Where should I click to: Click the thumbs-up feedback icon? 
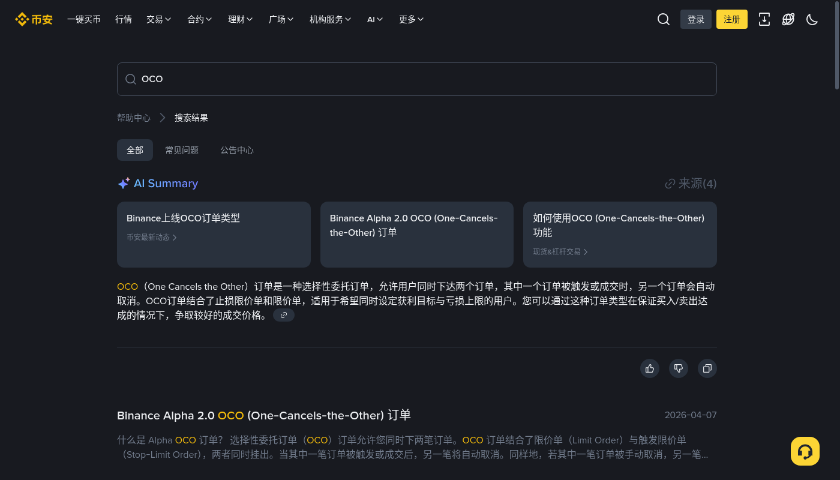point(650,368)
